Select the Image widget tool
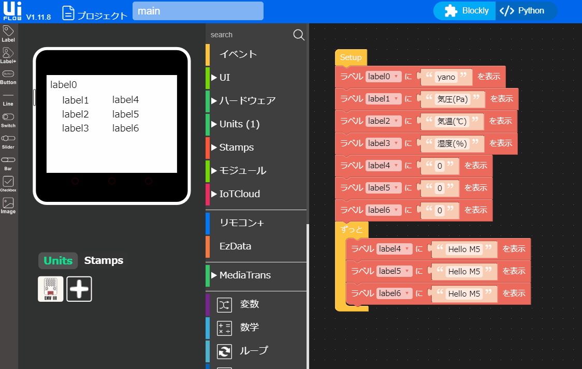This screenshot has height=369, width=582. point(8,203)
